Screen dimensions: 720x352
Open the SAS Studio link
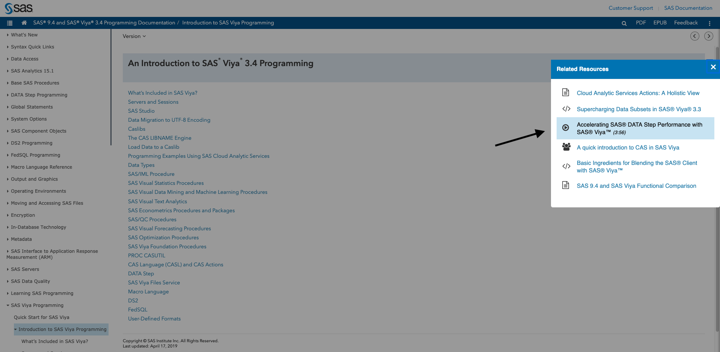point(141,111)
